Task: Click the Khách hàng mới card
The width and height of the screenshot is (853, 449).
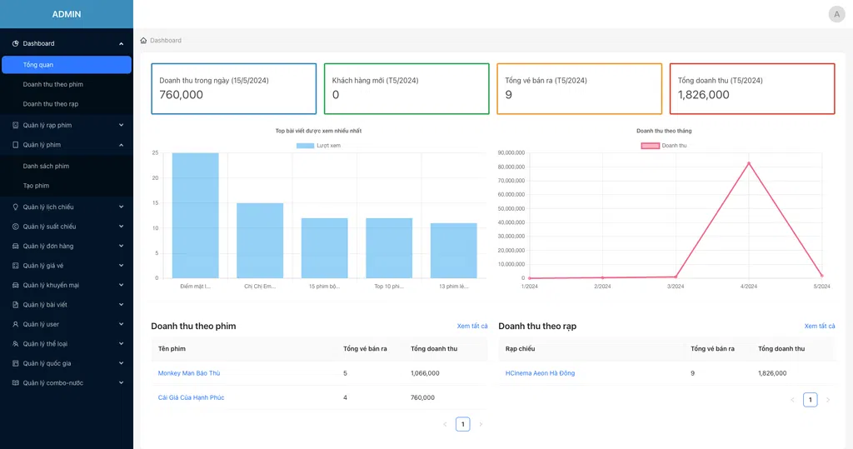Action: [x=407, y=88]
